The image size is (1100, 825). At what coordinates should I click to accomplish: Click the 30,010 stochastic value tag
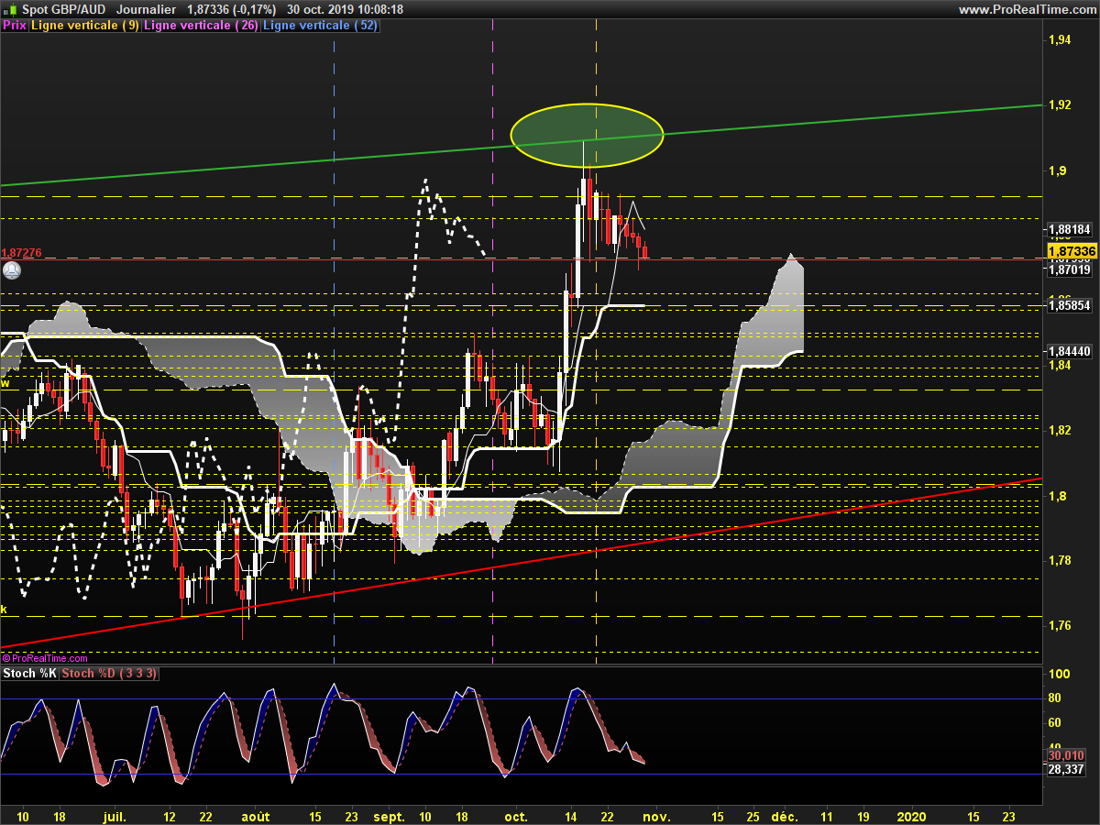point(1065,756)
